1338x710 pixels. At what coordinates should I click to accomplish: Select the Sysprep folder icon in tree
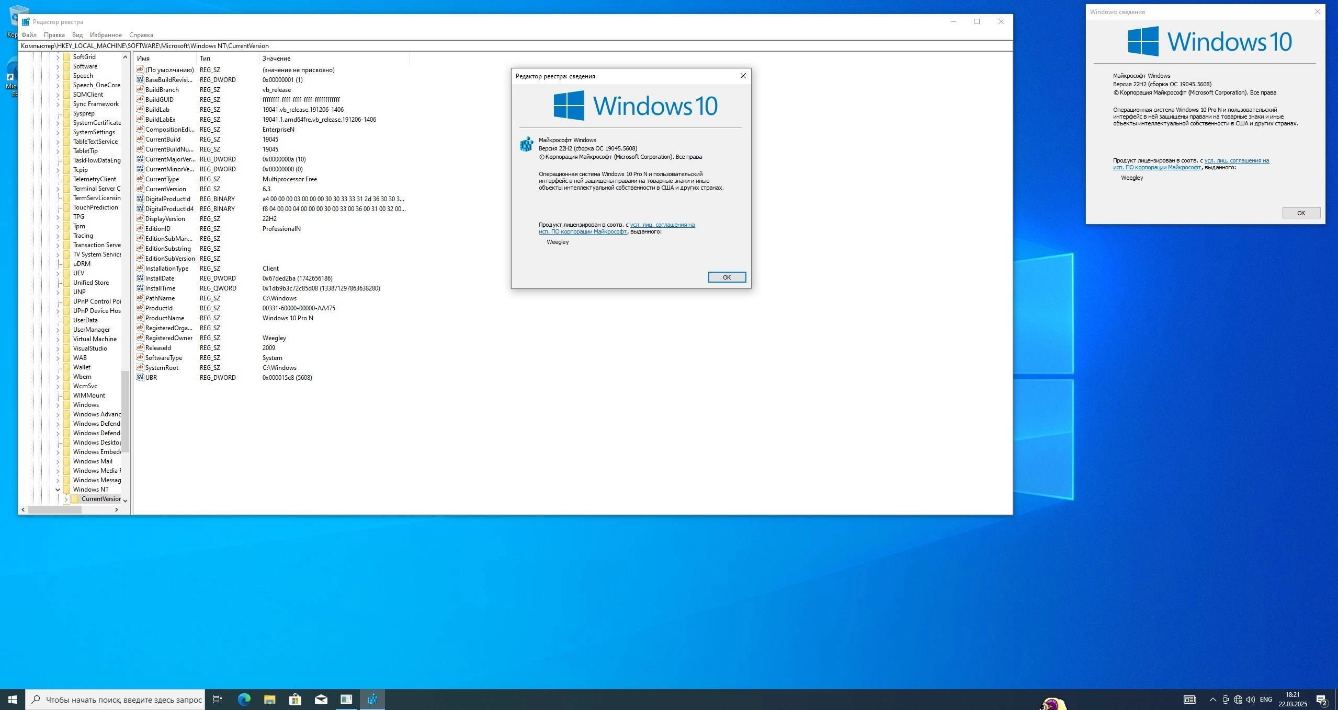(x=66, y=113)
